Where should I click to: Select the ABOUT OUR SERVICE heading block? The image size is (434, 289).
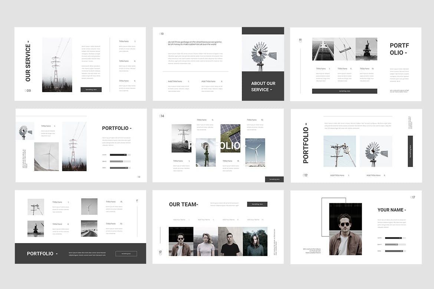click(263, 86)
